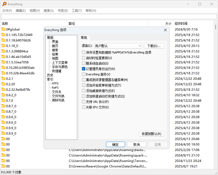
Task: Select 快捷键 in the options tree
Action: 57,71
